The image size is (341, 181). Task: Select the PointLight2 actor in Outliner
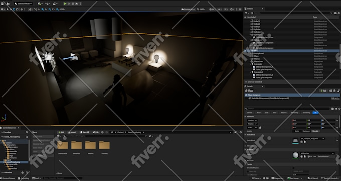[259, 72]
